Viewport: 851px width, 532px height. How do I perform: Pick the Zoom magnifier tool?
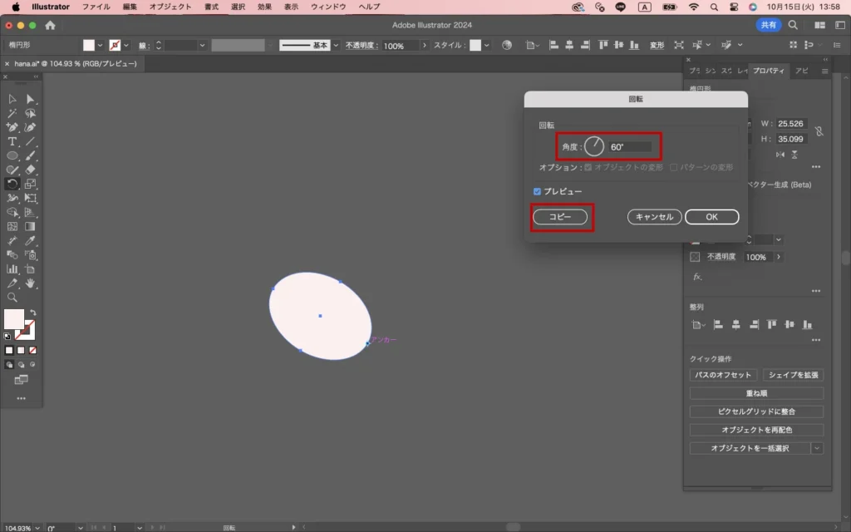coord(12,297)
